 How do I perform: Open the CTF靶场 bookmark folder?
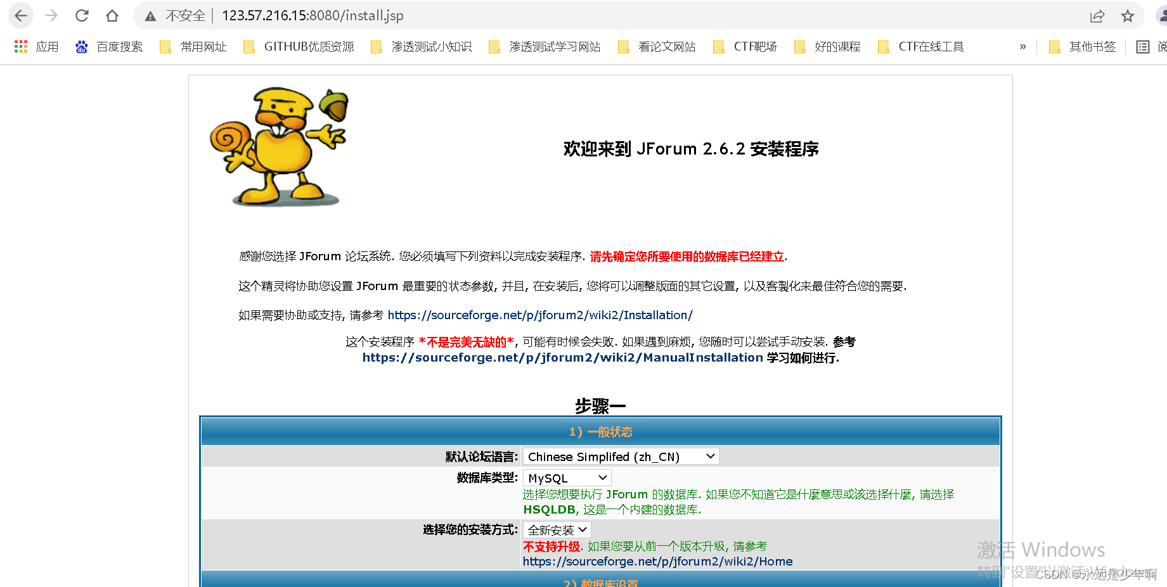(745, 47)
